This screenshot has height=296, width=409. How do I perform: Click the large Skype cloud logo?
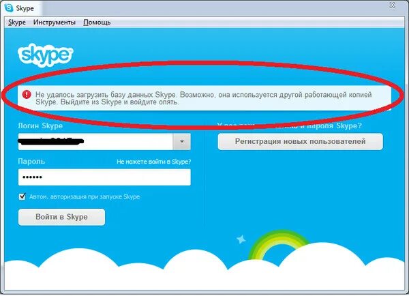[x=46, y=55]
